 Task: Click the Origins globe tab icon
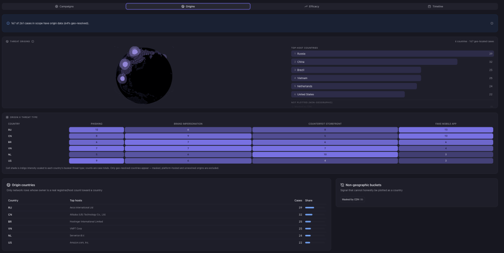183,6
